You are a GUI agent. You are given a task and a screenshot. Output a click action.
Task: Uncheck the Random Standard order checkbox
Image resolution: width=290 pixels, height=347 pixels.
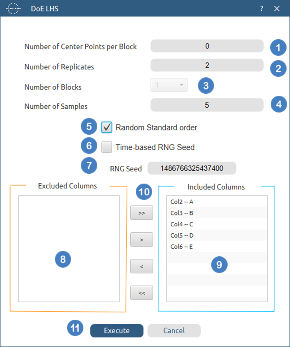click(107, 127)
